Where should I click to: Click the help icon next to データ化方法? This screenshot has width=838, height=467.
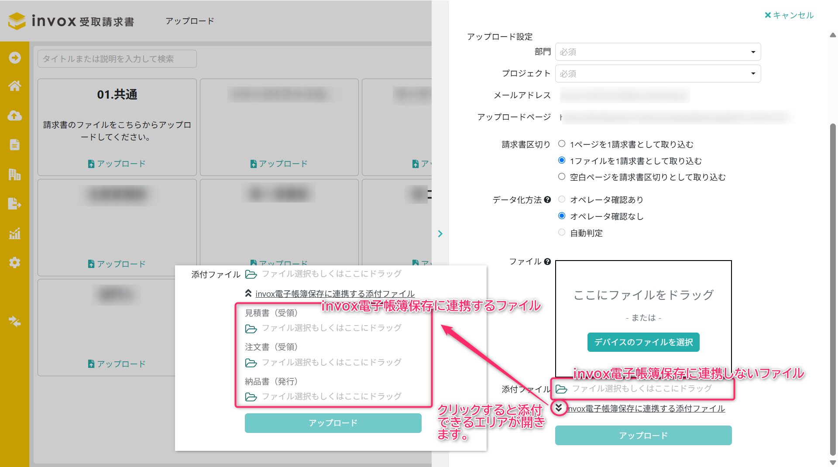(x=547, y=200)
